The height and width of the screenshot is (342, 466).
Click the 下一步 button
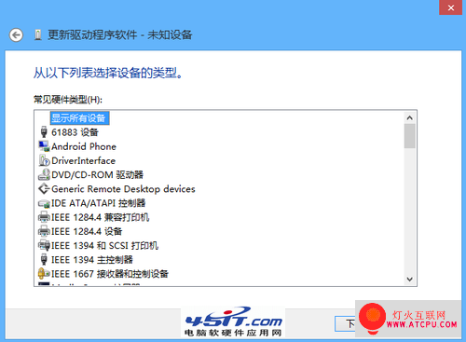click(346, 323)
